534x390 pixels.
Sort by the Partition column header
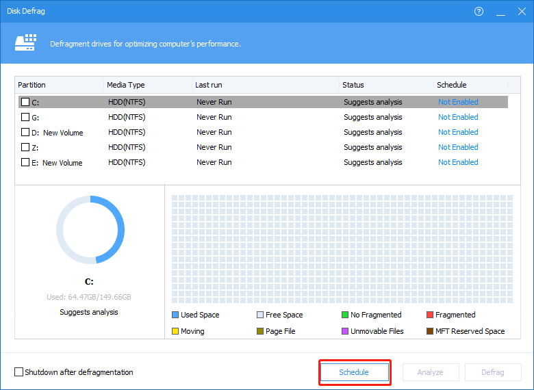[32, 85]
